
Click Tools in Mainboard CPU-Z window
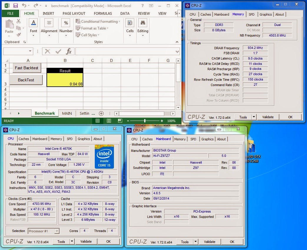[x=185, y=242]
